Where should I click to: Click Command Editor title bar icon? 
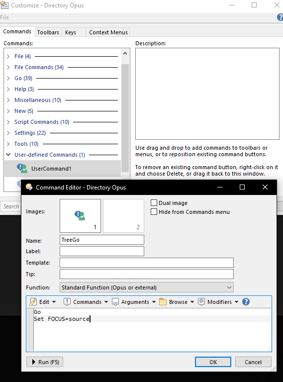(29, 187)
